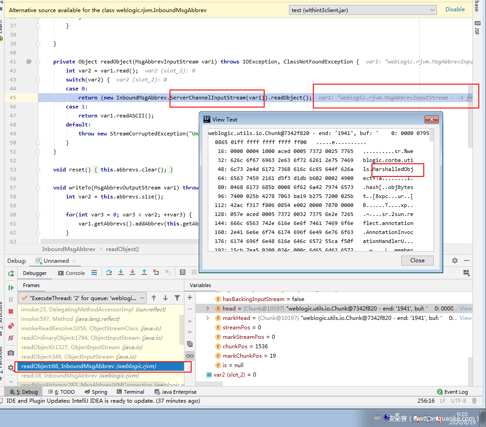Open the Event Log panel
Screen dimensions: 486x427
tap(453, 392)
